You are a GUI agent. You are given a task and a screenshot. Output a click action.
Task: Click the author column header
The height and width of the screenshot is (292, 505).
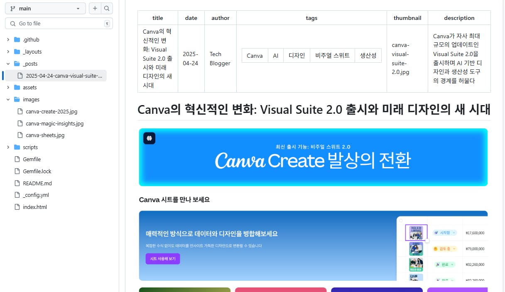221,18
